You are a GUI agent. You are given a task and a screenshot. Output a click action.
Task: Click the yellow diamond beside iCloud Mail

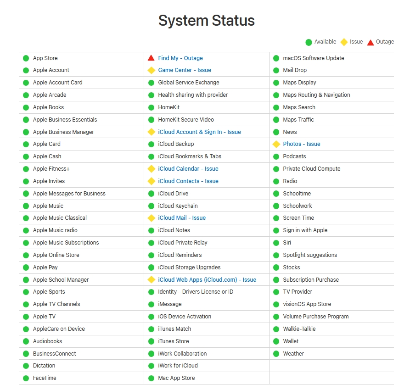tap(151, 218)
